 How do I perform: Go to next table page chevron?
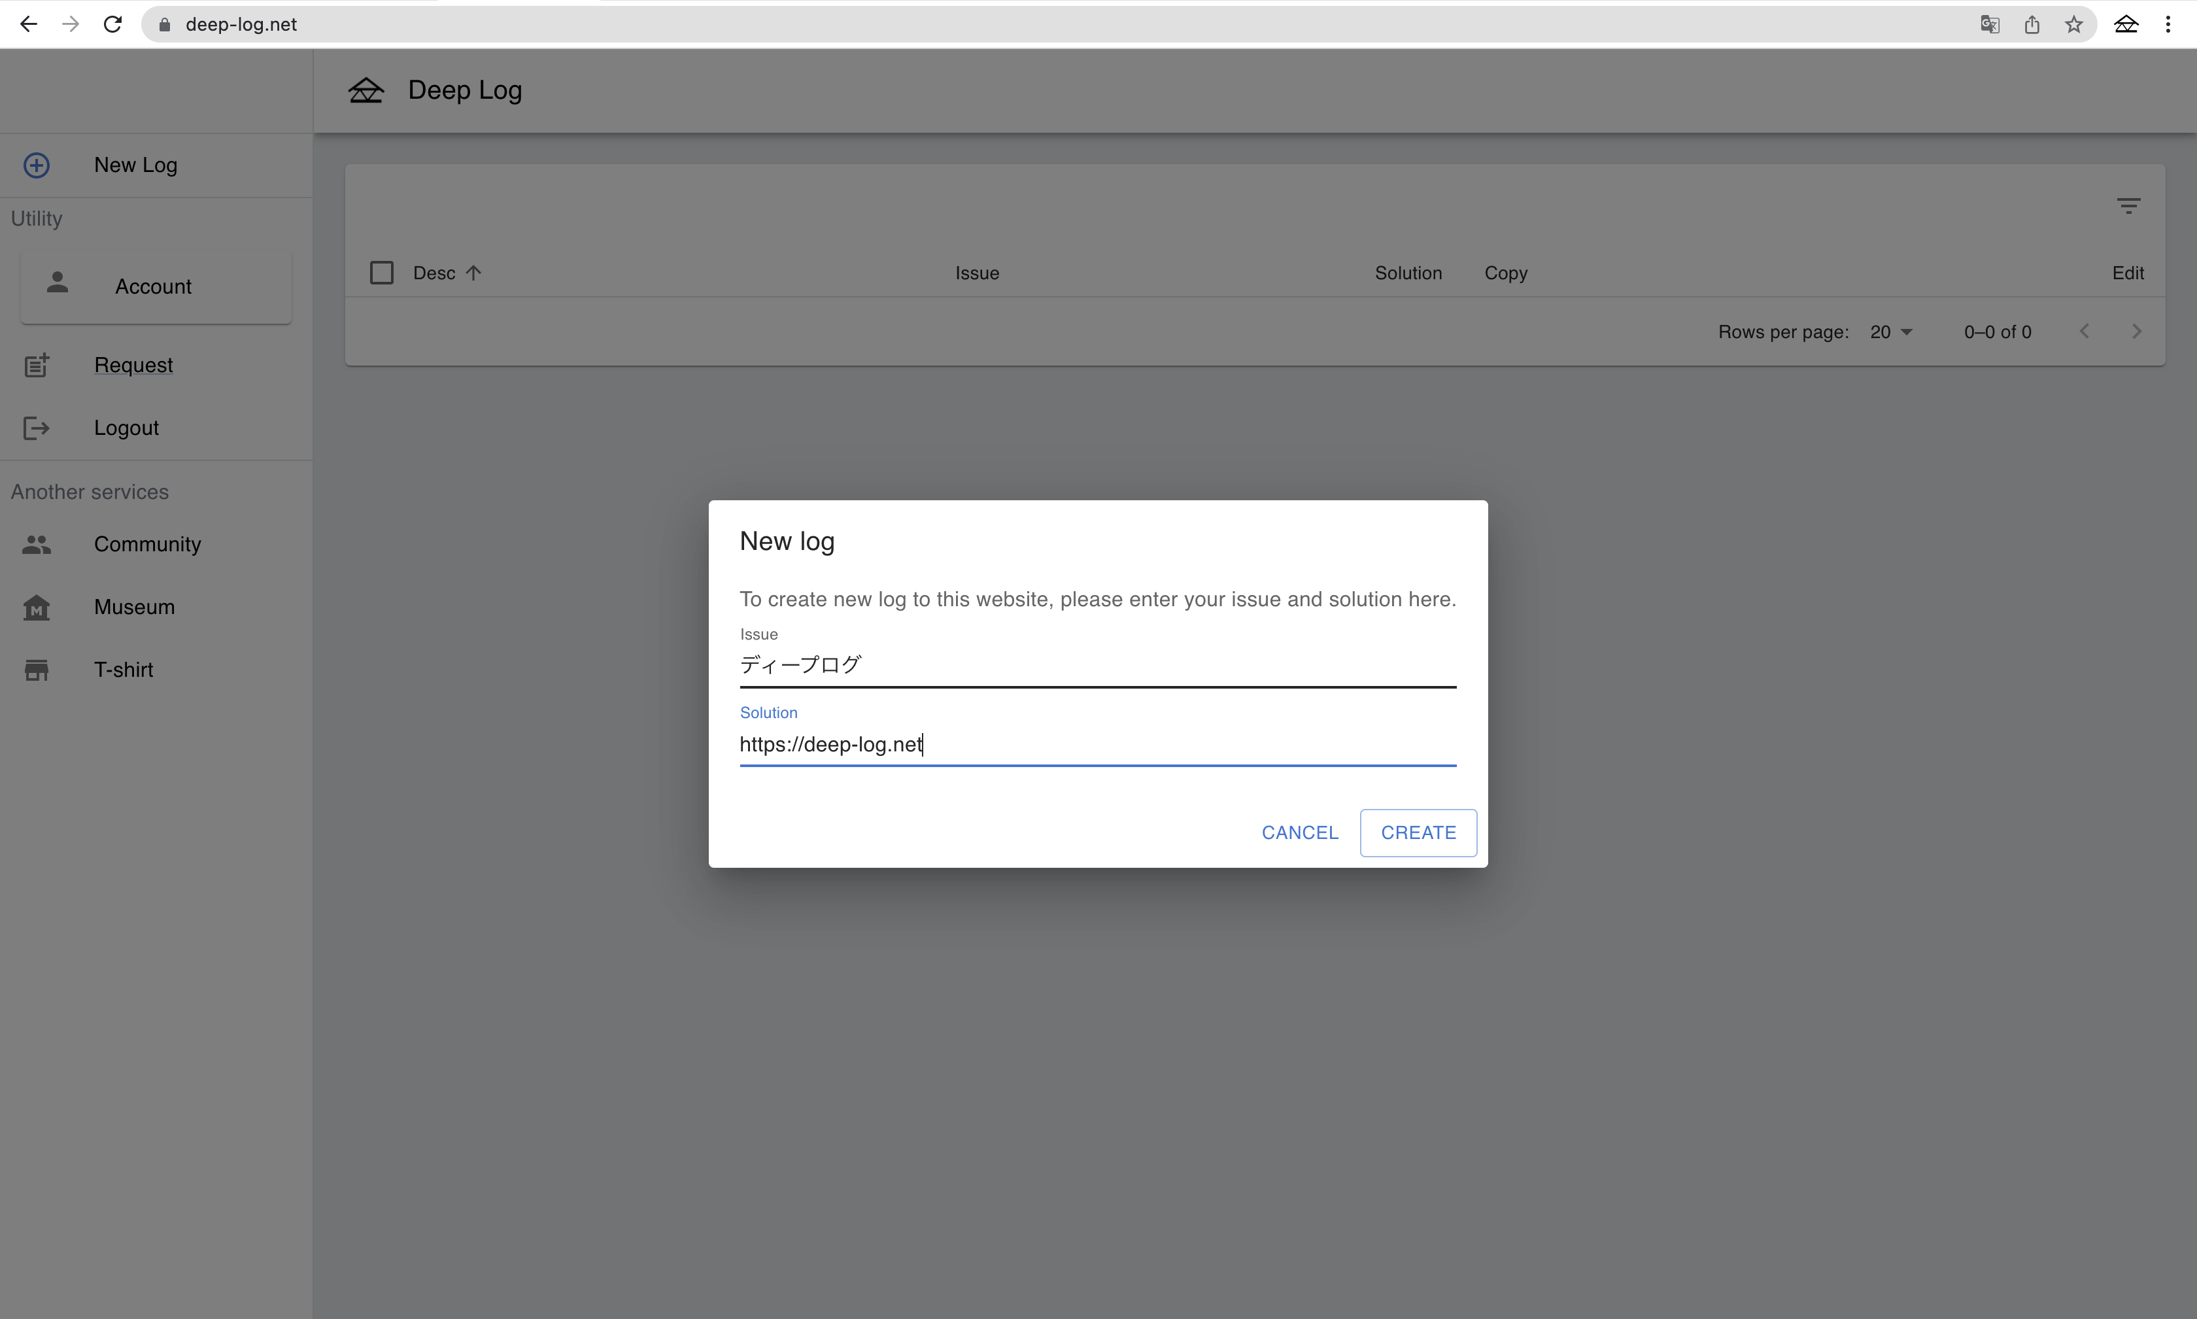[2137, 332]
